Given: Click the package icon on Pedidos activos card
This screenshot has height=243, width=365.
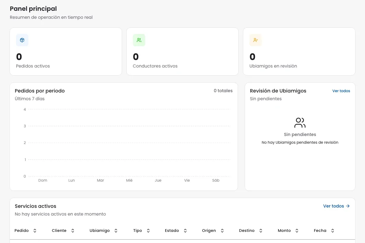Looking at the screenshot, I should point(22,40).
